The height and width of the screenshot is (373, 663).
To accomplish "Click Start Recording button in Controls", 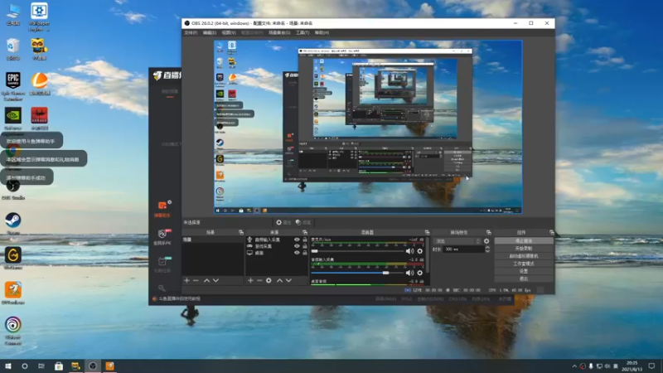I will click(524, 248).
